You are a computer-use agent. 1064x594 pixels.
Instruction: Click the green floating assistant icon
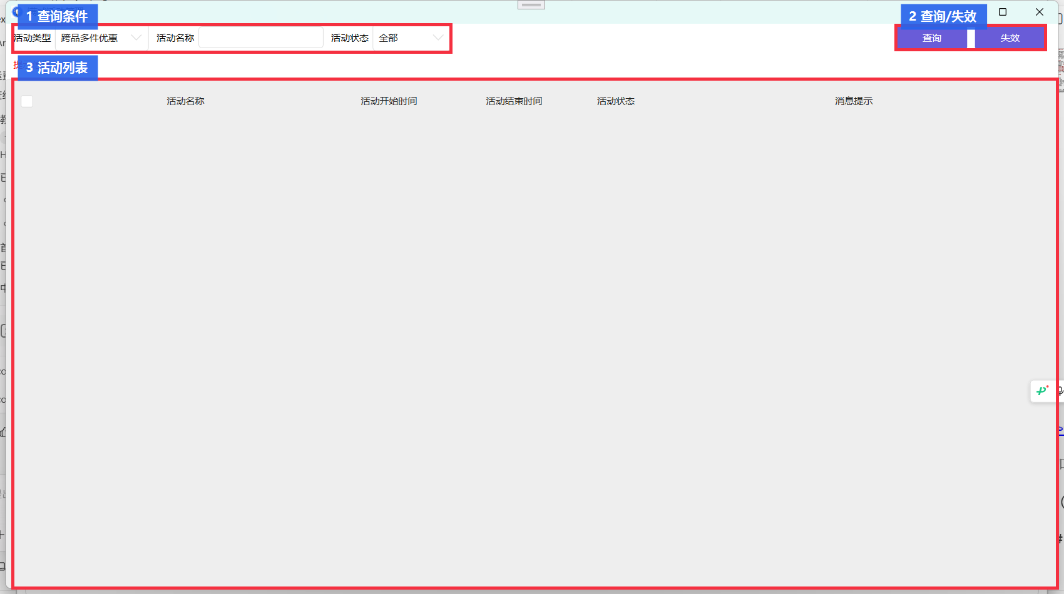1042,391
